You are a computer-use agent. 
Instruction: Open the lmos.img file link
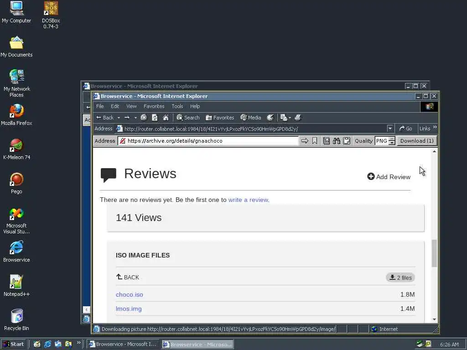[x=129, y=309]
